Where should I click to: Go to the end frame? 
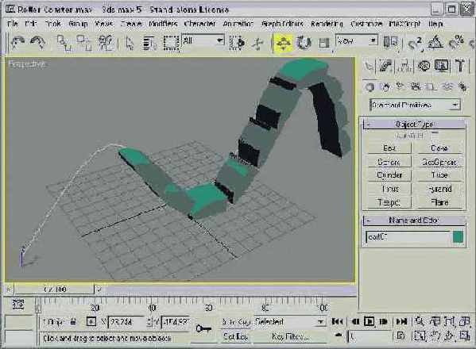401,321
